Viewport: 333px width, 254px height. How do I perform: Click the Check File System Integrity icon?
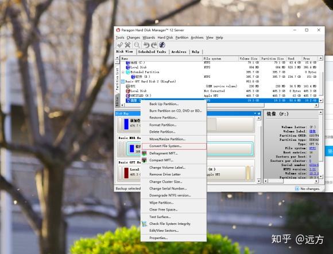pos(145,224)
